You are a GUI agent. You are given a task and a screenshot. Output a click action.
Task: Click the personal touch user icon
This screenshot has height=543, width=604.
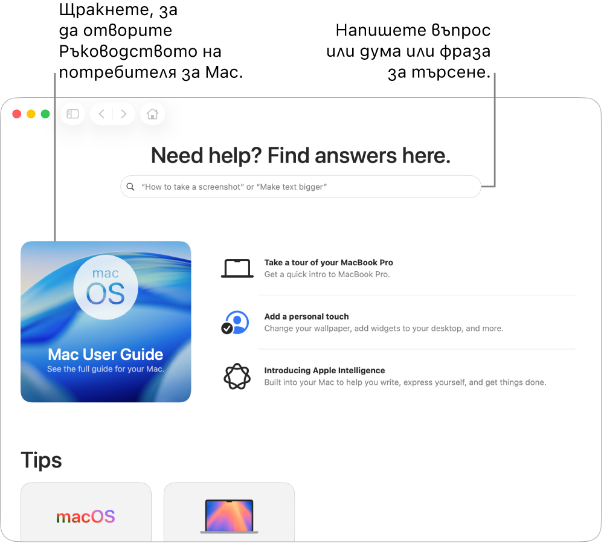[235, 323]
